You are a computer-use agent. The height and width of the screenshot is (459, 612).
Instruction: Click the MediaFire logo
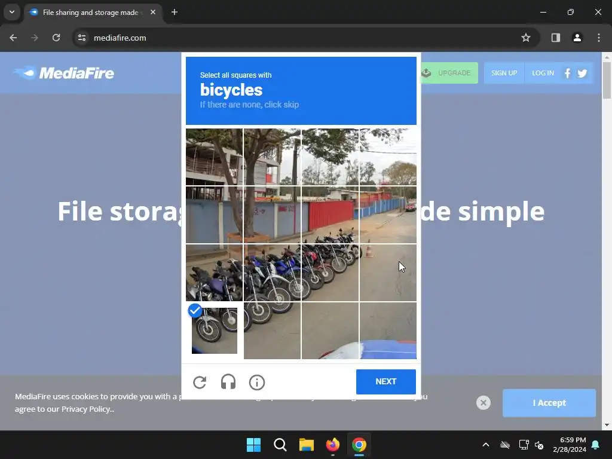(x=63, y=73)
